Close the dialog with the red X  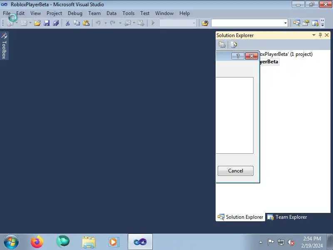click(x=251, y=56)
